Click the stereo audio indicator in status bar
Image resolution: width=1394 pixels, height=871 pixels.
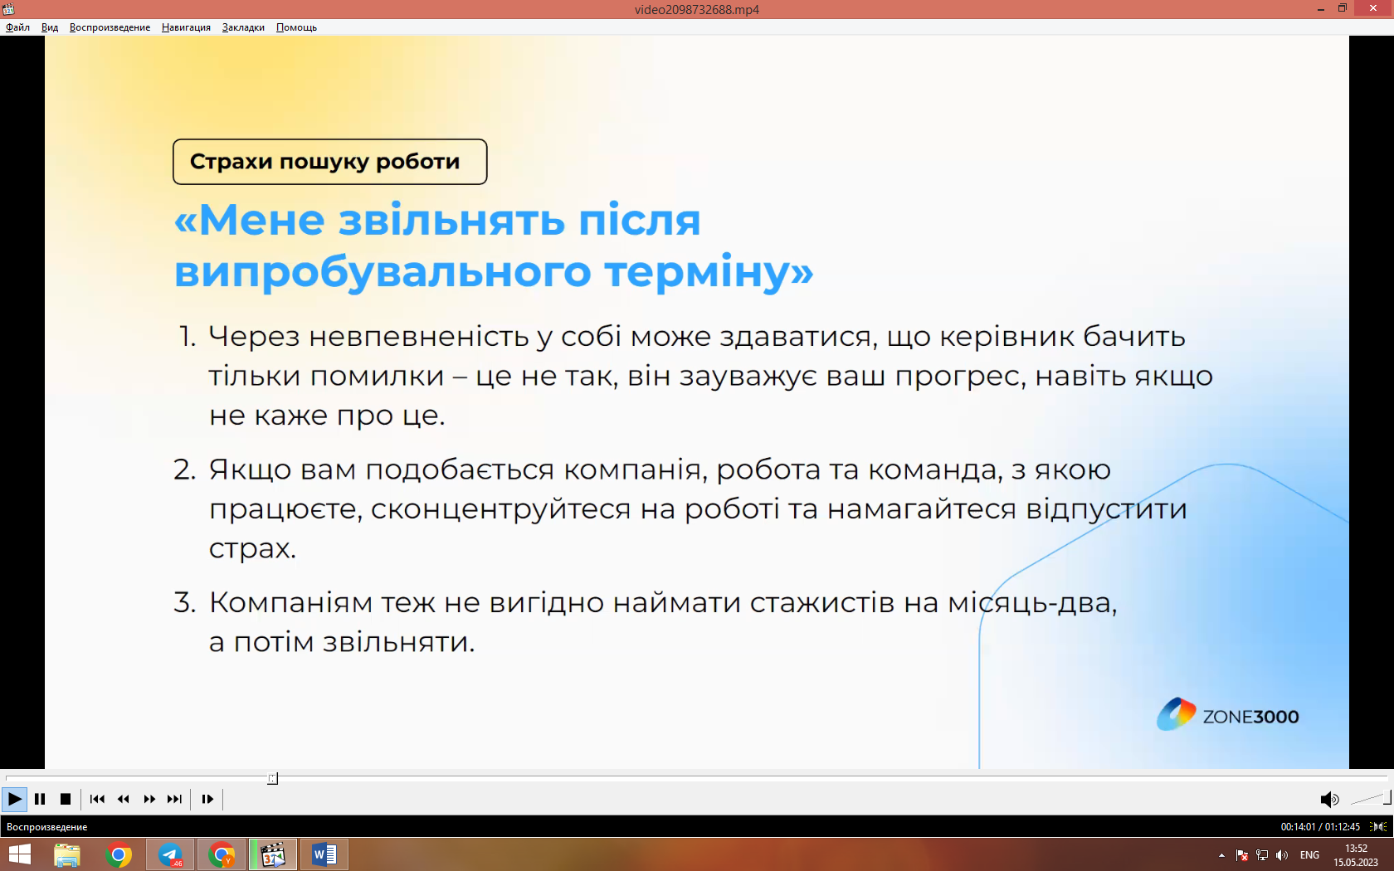(1378, 827)
